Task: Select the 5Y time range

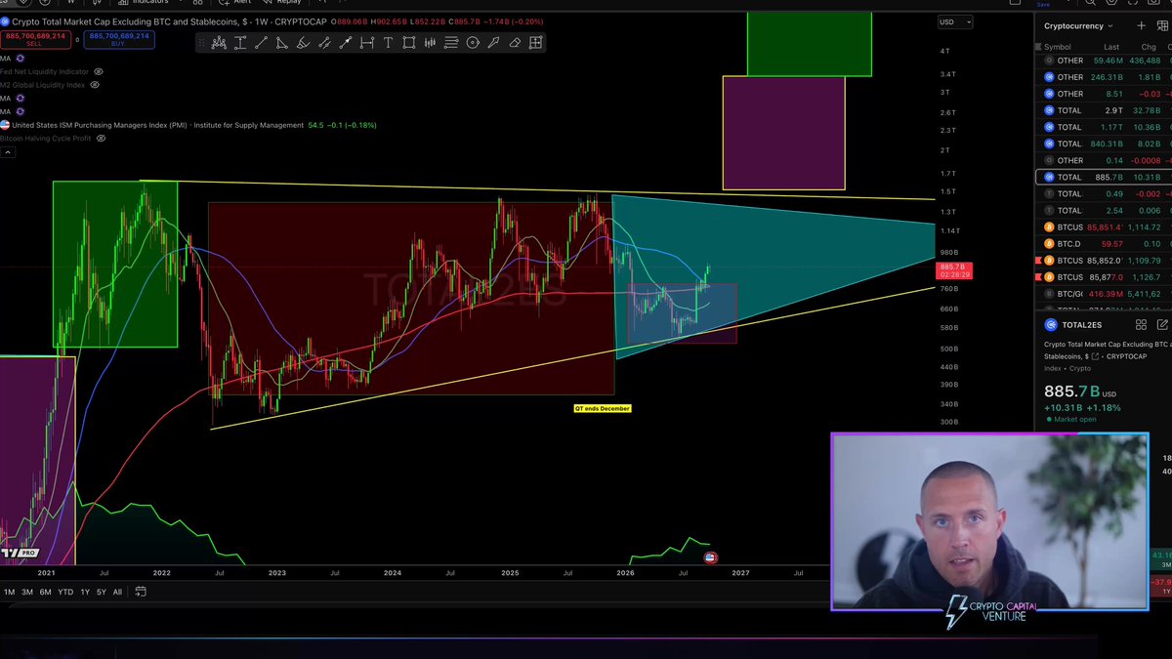Action: (102, 592)
